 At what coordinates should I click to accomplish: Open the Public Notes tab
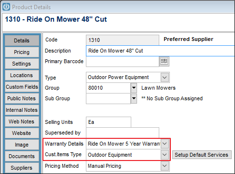[x=22, y=98]
